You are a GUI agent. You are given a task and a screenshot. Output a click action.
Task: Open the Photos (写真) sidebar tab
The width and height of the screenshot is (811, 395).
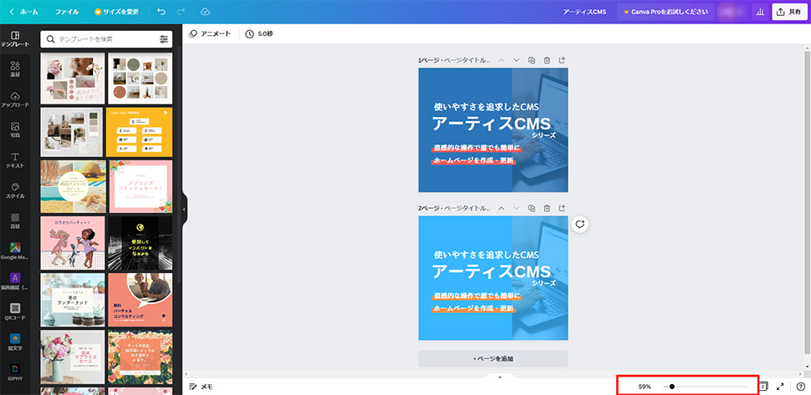(x=15, y=130)
